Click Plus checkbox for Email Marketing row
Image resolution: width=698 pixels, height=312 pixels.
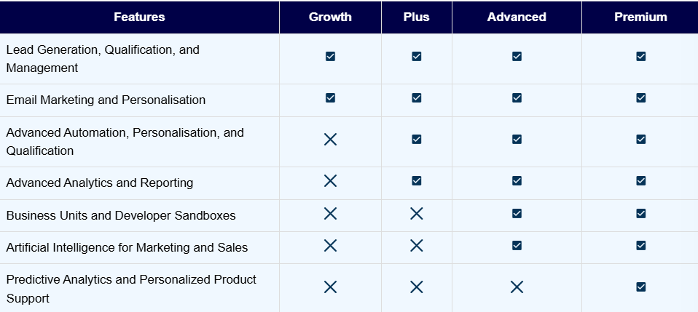(x=417, y=97)
